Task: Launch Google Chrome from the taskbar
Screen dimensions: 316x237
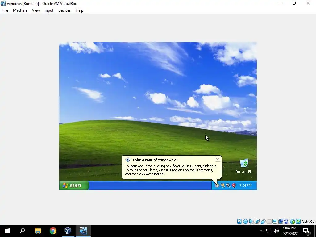Action: (x=53, y=231)
